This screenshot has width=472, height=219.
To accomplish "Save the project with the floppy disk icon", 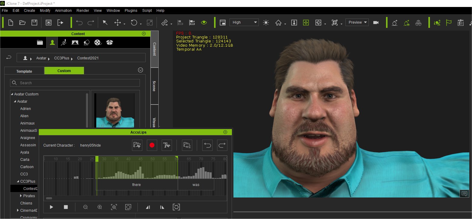I will pyautogui.click(x=35, y=22).
